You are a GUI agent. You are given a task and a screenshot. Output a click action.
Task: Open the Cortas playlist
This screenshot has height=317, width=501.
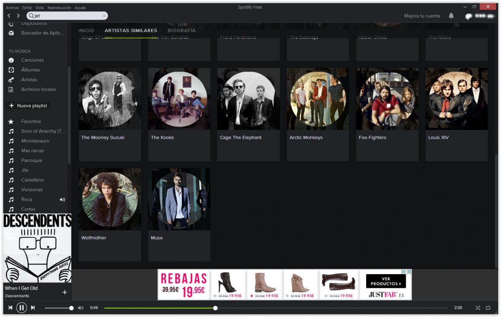click(28, 209)
